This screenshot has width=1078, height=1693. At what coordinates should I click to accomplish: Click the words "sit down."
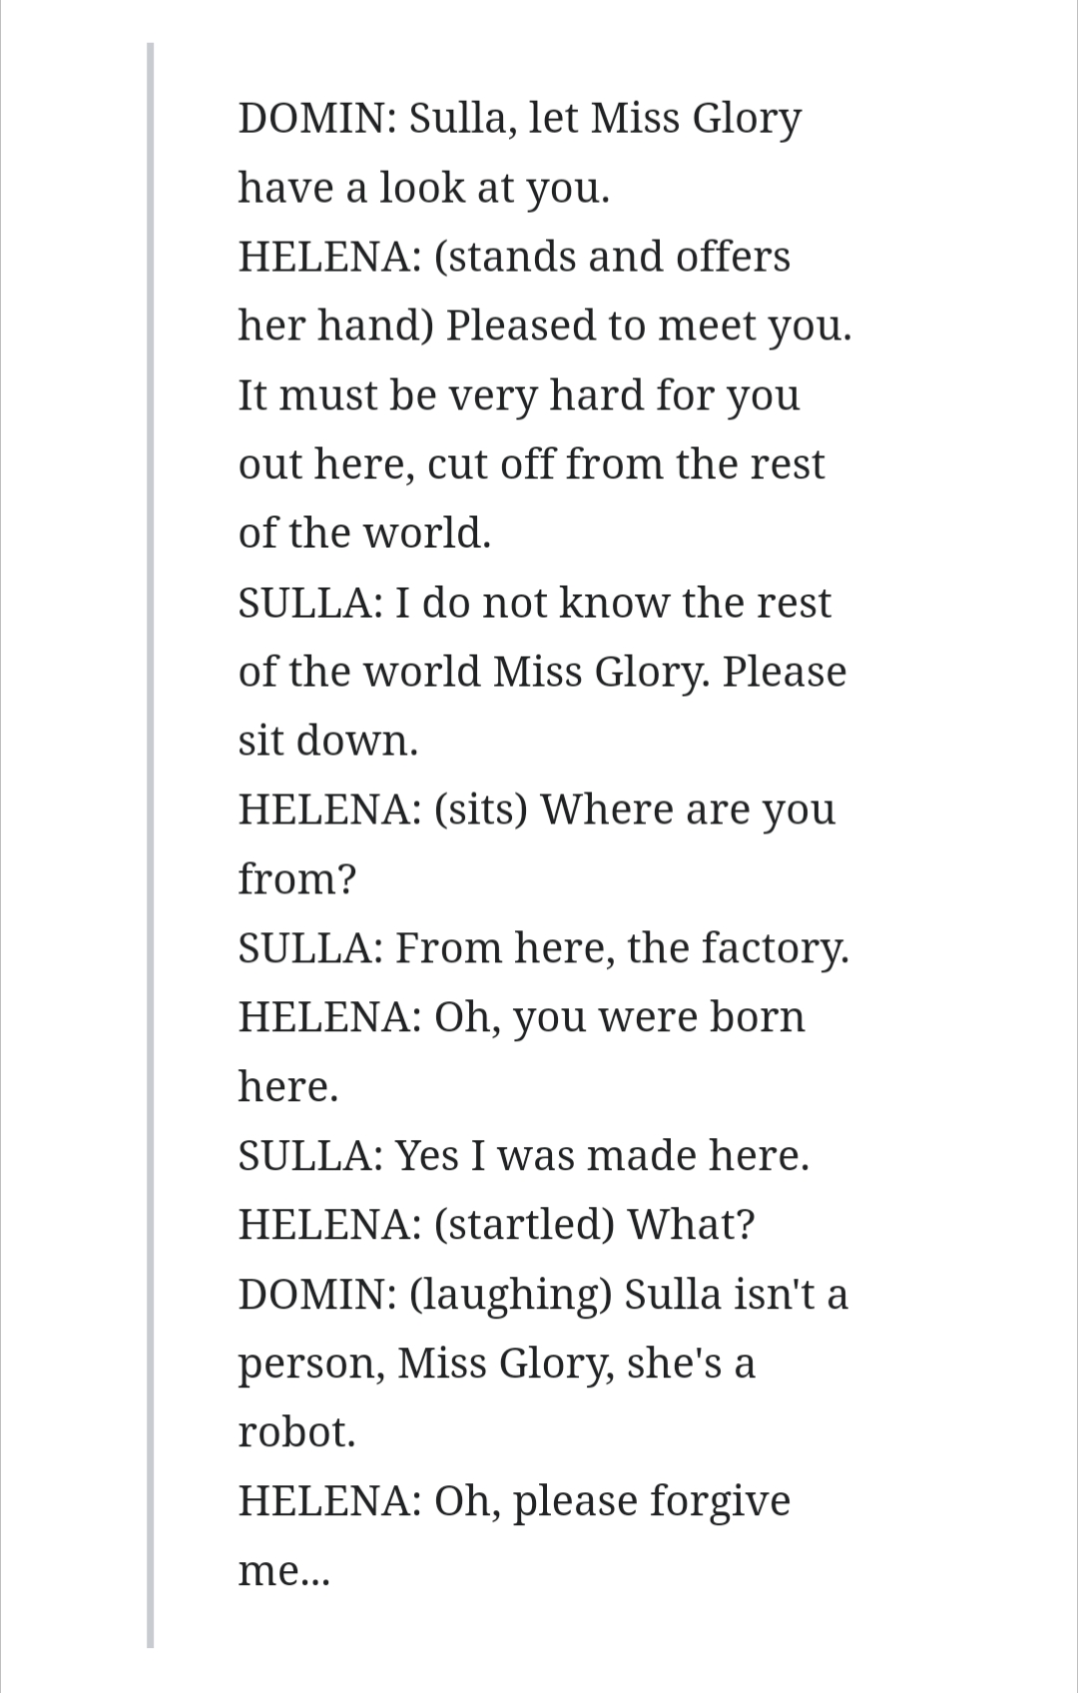pos(327,741)
